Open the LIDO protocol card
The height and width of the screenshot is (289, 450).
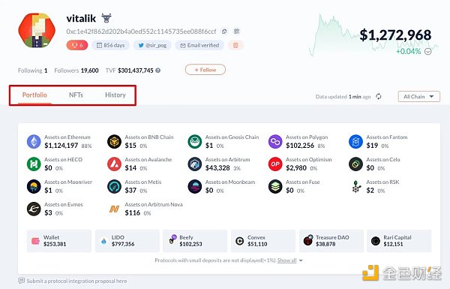127,241
